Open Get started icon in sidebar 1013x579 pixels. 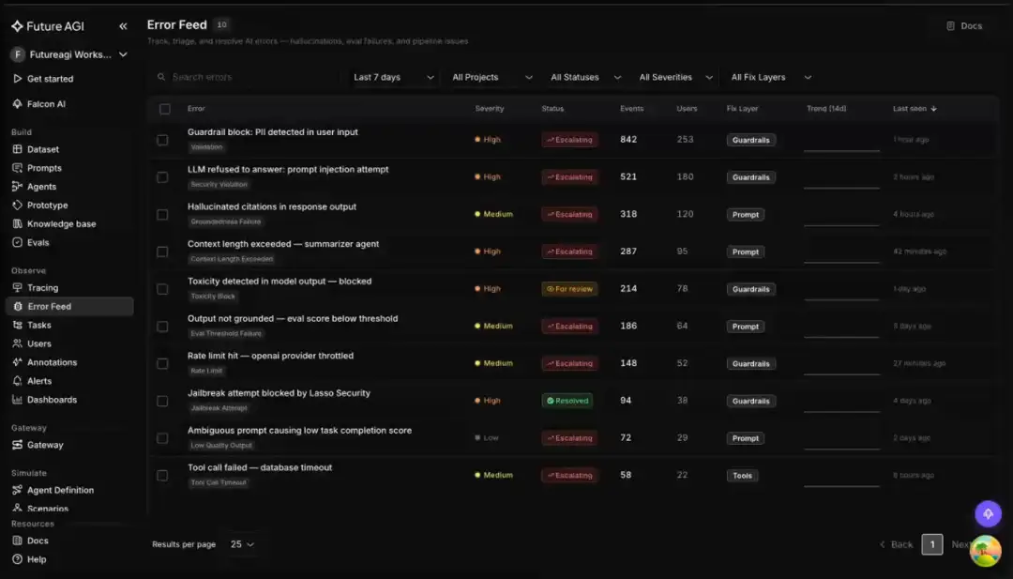(x=18, y=79)
